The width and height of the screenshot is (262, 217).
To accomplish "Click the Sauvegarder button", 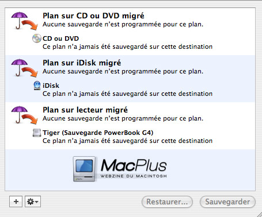I will click(227, 201).
